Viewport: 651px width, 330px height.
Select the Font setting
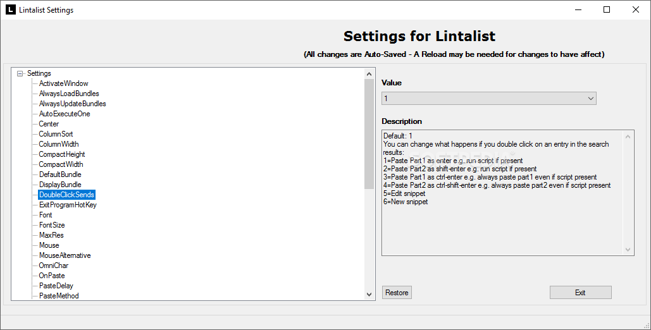pyautogui.click(x=46, y=215)
